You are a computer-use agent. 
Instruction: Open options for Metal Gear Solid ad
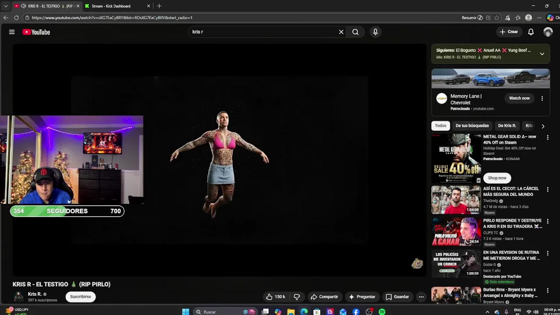tap(547, 137)
